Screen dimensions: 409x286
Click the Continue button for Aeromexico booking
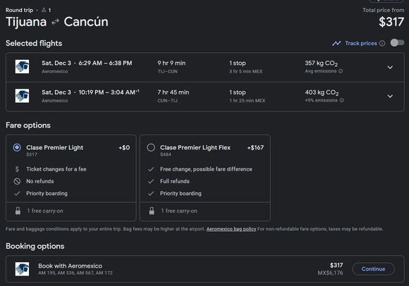373,269
